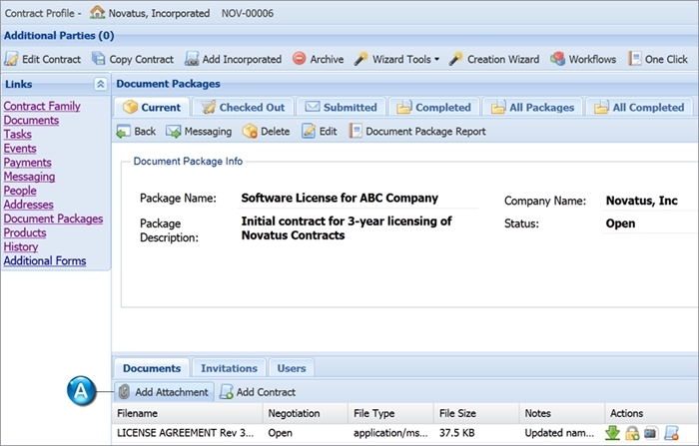
Task: Switch to the Checked Out tab
Action: (243, 108)
